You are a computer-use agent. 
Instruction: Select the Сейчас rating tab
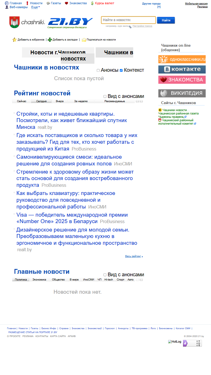click(x=22, y=101)
